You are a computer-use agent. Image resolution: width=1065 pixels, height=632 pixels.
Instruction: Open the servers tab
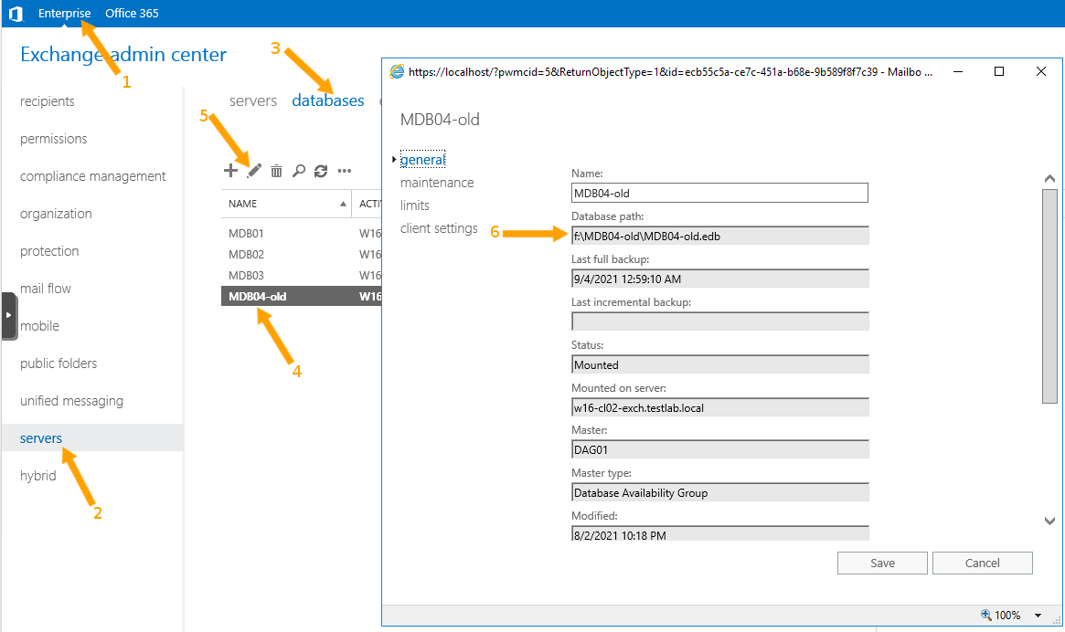tap(253, 100)
